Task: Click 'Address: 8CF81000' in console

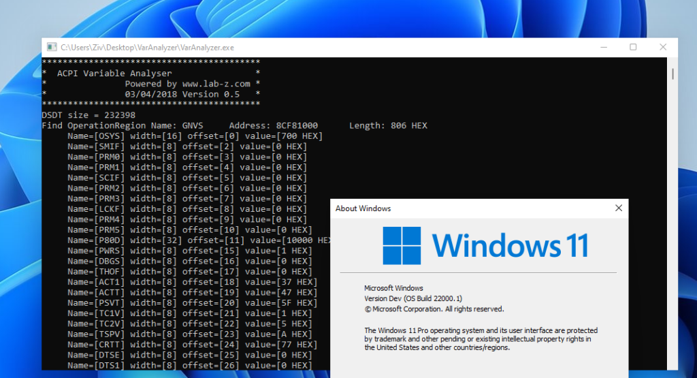Action: click(x=274, y=125)
